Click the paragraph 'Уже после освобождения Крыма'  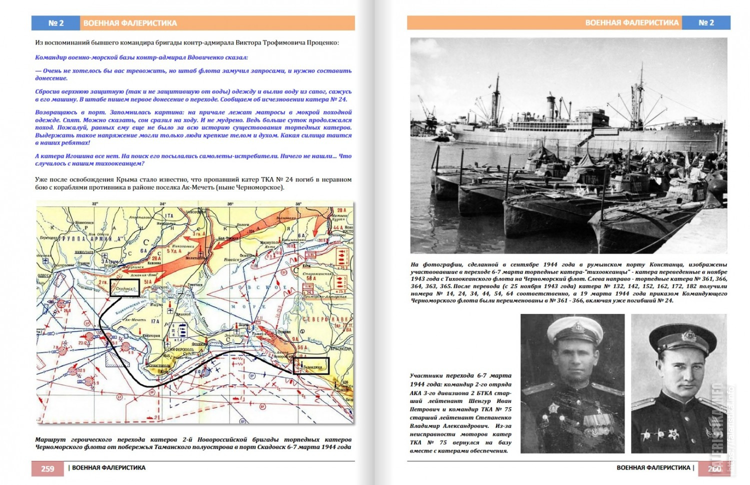(193, 183)
